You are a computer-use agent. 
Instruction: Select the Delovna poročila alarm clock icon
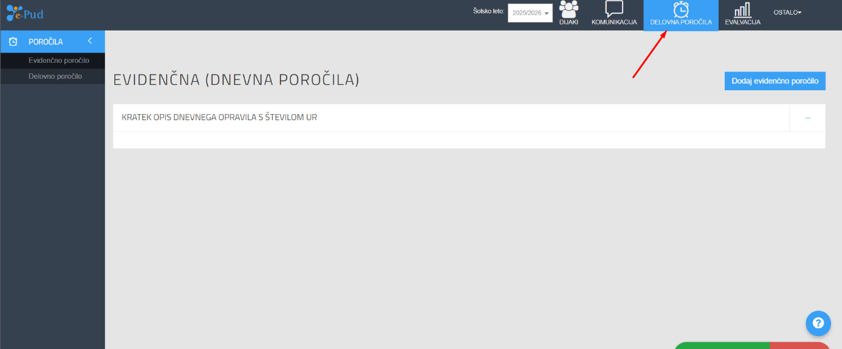[681, 10]
